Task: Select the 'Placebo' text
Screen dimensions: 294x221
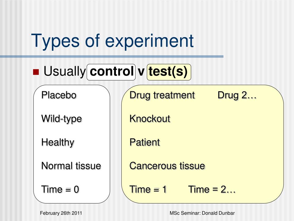Action: 59,95
